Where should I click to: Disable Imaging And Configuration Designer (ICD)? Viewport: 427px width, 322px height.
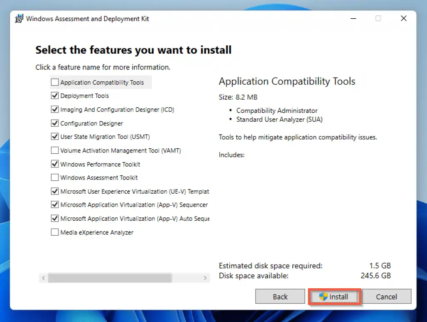55,109
